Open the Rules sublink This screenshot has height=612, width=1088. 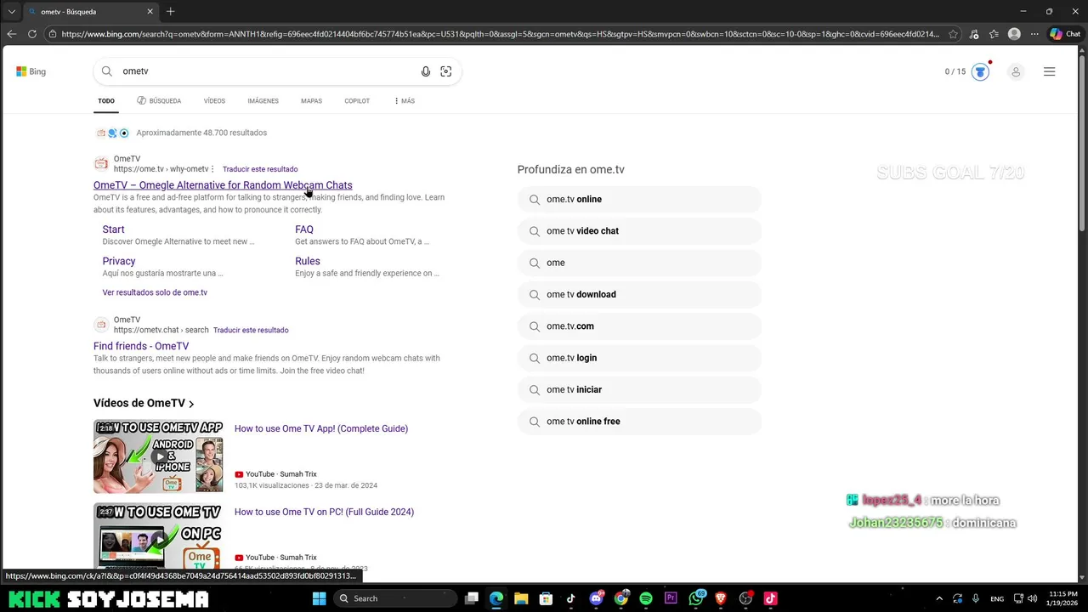tap(308, 261)
